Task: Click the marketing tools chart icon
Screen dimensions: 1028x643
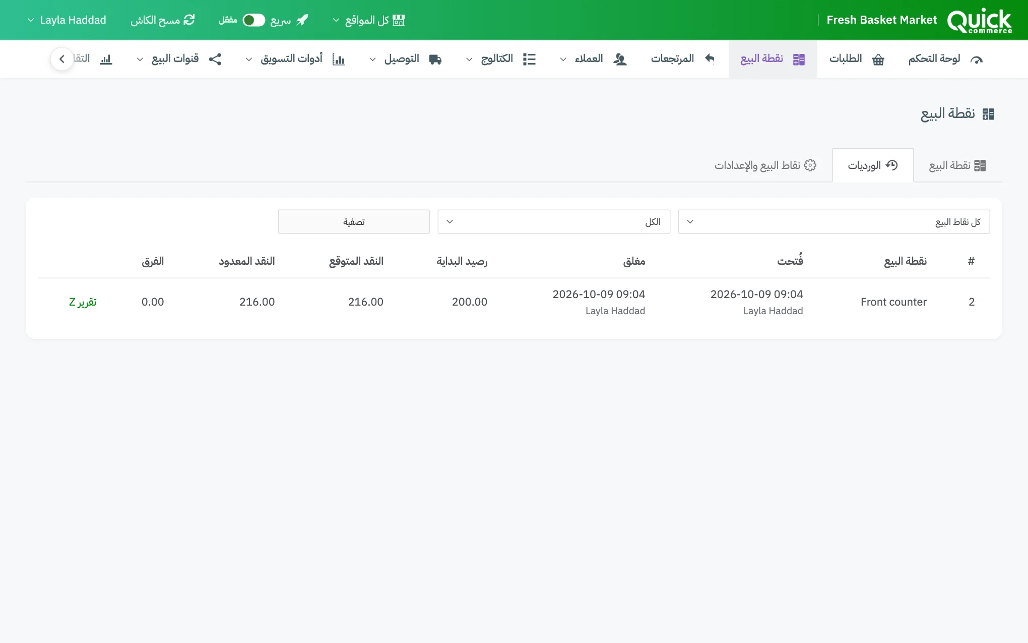Action: (339, 60)
